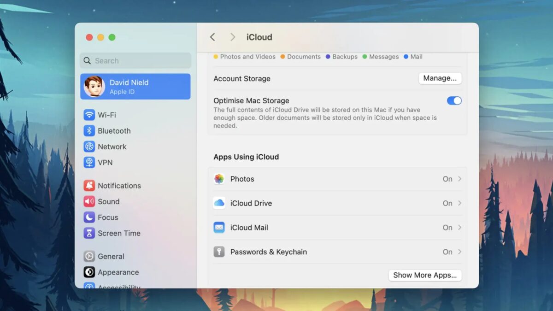This screenshot has width=553, height=311.
Task: Select the Bluetooth icon in sidebar
Action: 89,131
